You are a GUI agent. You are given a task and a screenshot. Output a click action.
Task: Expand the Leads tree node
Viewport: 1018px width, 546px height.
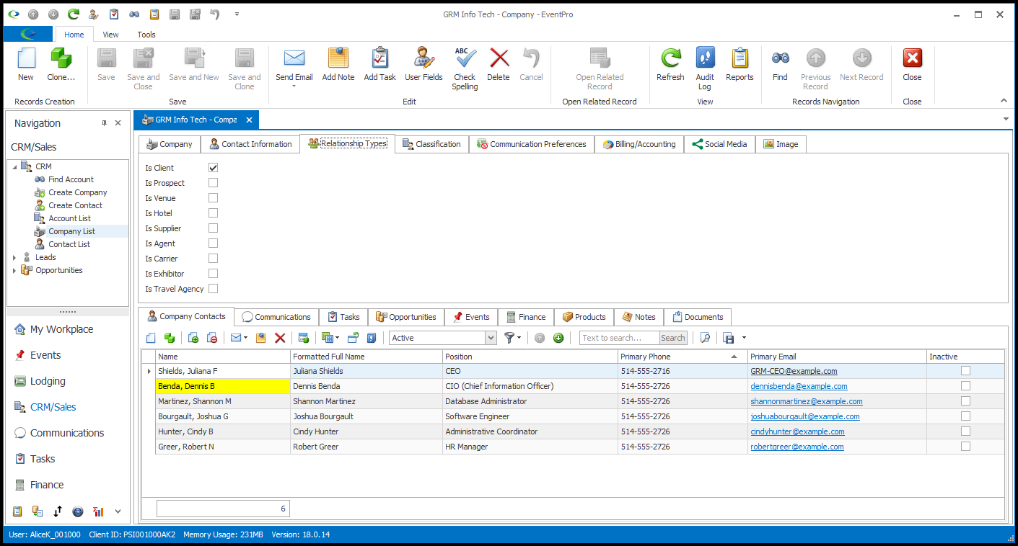(x=14, y=257)
